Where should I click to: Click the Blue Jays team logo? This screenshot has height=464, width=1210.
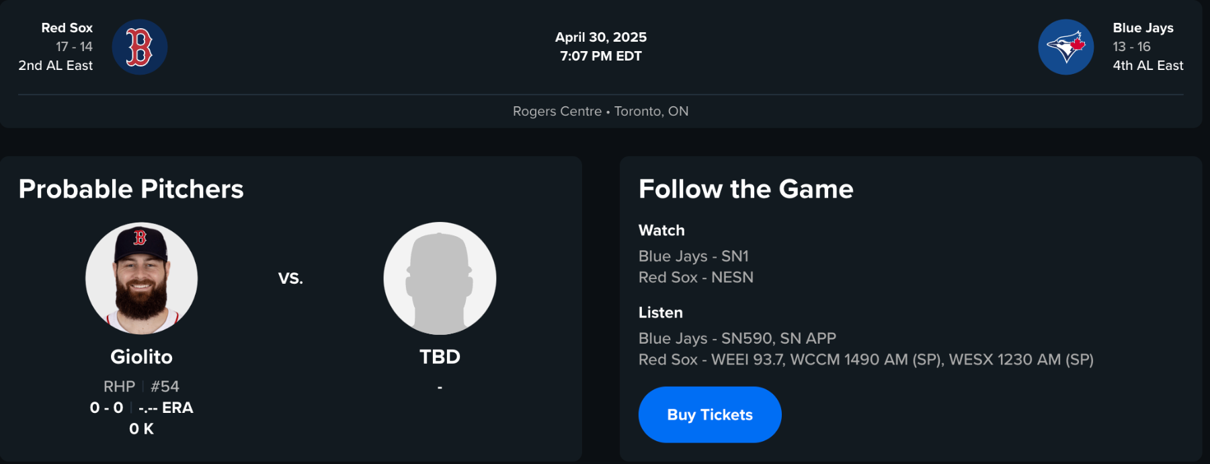tap(1066, 47)
